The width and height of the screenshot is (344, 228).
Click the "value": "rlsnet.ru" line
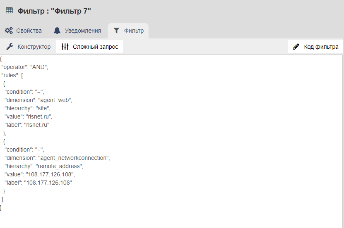pyautogui.click(x=28, y=116)
